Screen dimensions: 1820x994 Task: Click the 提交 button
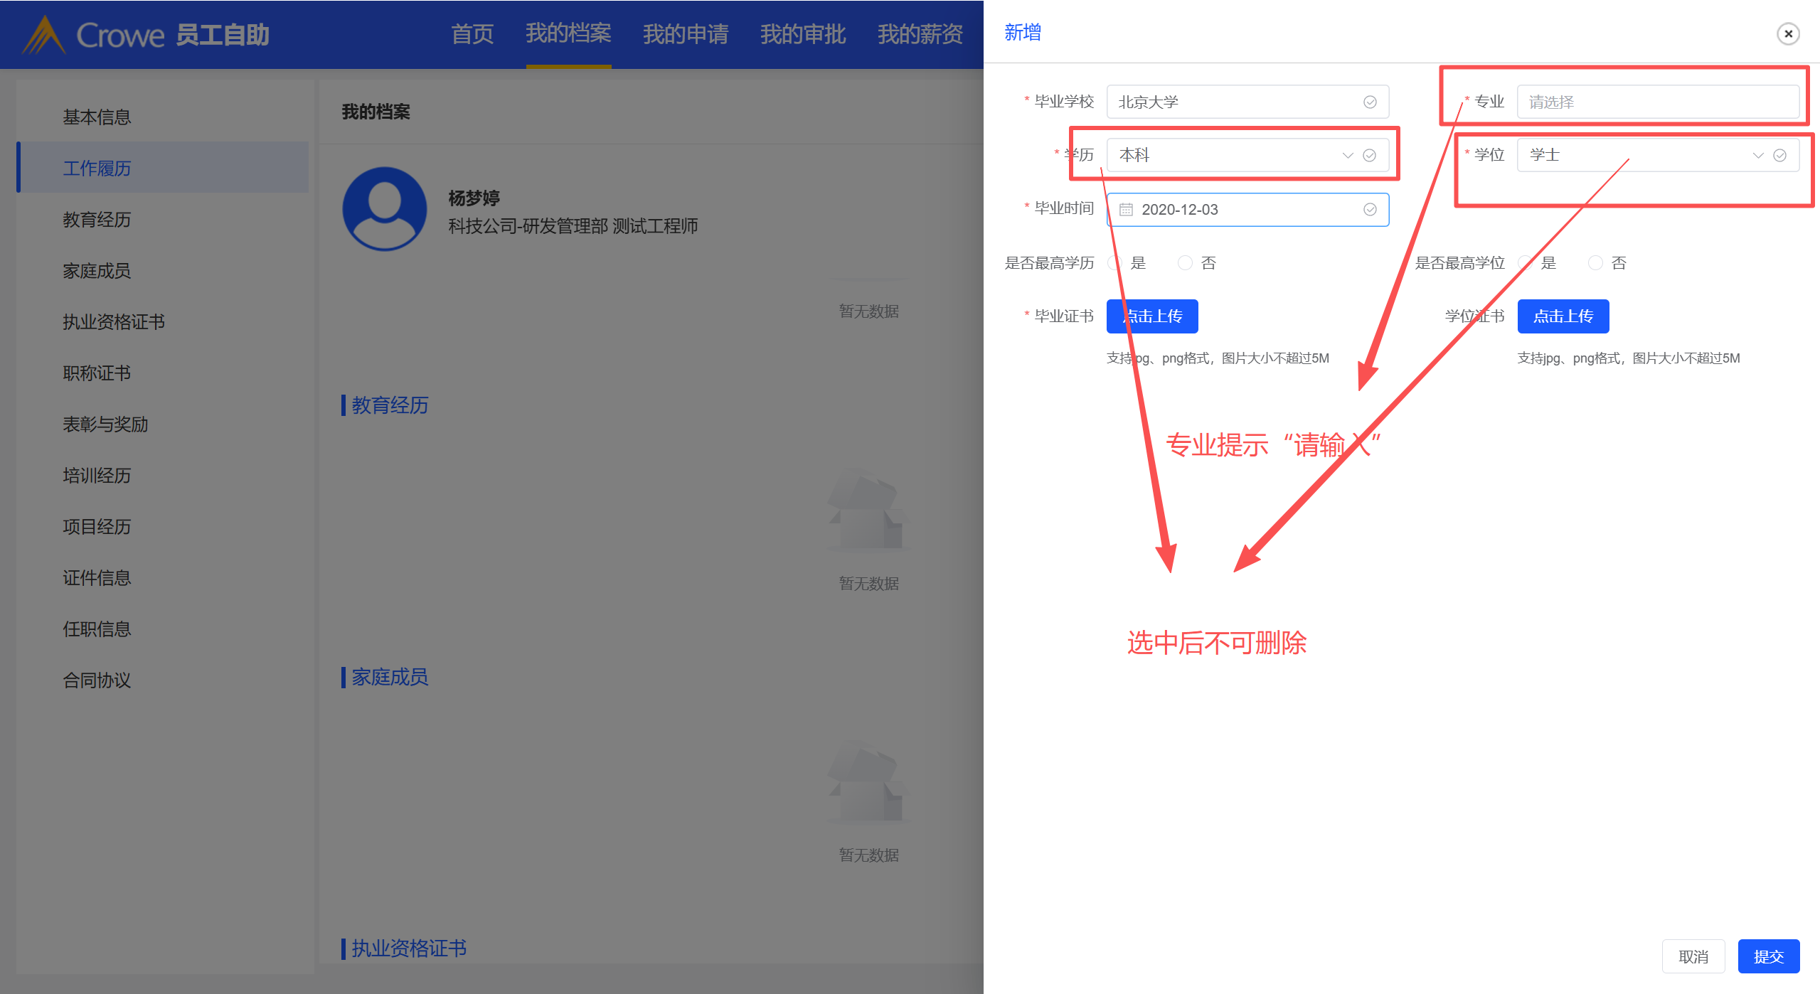click(1768, 956)
